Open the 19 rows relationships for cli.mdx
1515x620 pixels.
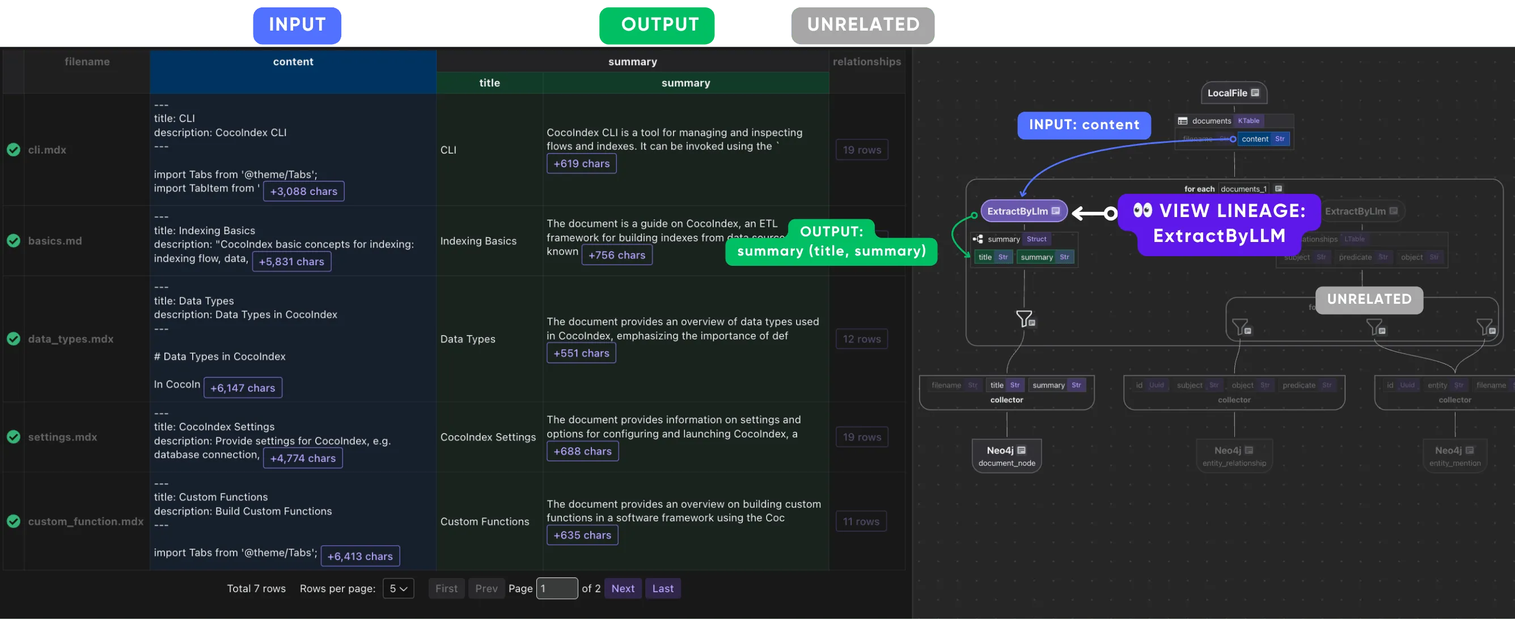click(x=862, y=150)
